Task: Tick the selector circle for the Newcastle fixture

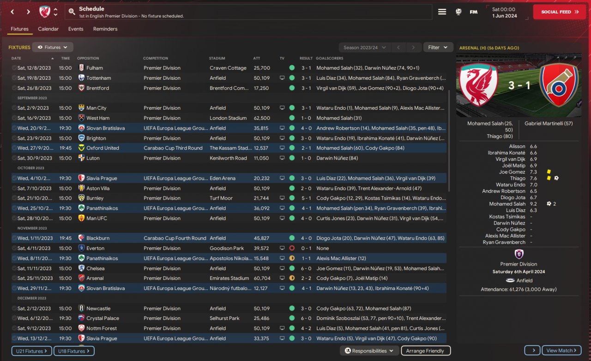Action: pyautogui.click(x=14, y=308)
